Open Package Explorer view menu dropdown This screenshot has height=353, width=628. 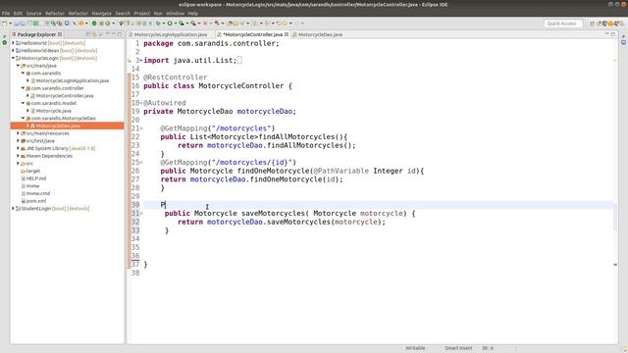coord(107,34)
